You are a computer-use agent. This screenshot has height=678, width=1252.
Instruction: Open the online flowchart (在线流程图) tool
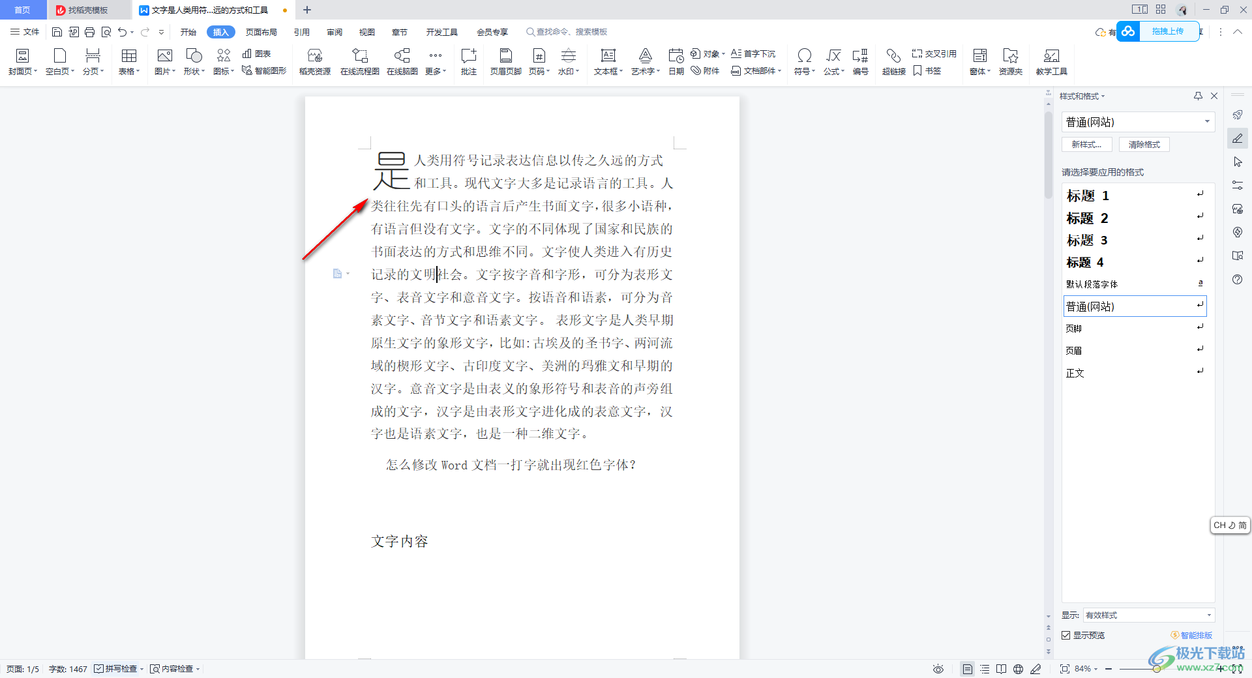tap(359, 62)
